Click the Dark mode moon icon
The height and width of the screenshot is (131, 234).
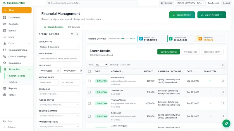4,121
